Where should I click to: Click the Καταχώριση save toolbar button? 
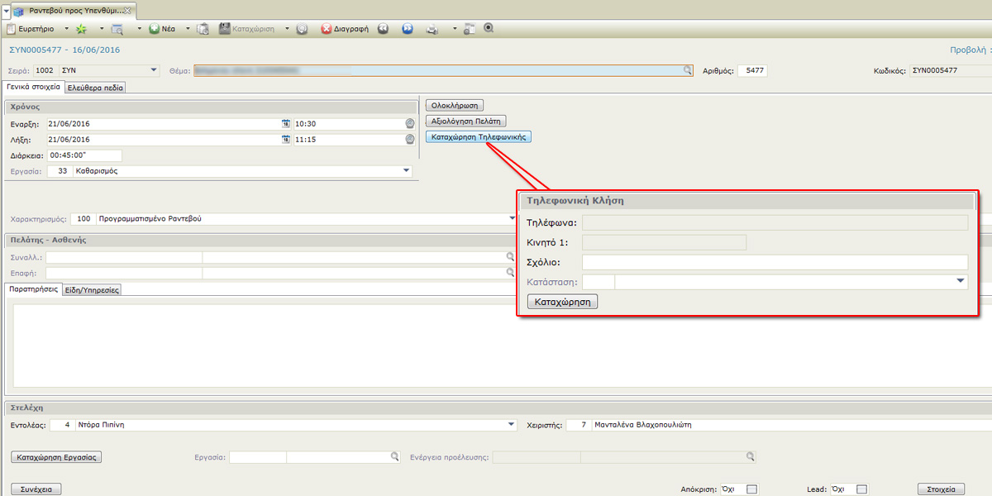[x=249, y=28]
